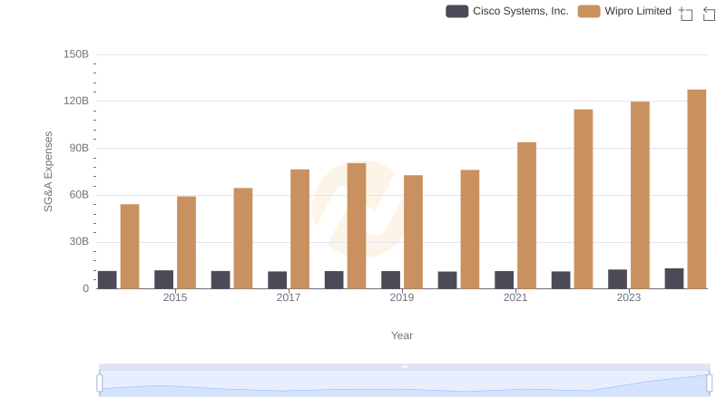The height and width of the screenshot is (418, 726).
Task: Click the top grab bar of zoom slider
Action: [x=404, y=366]
